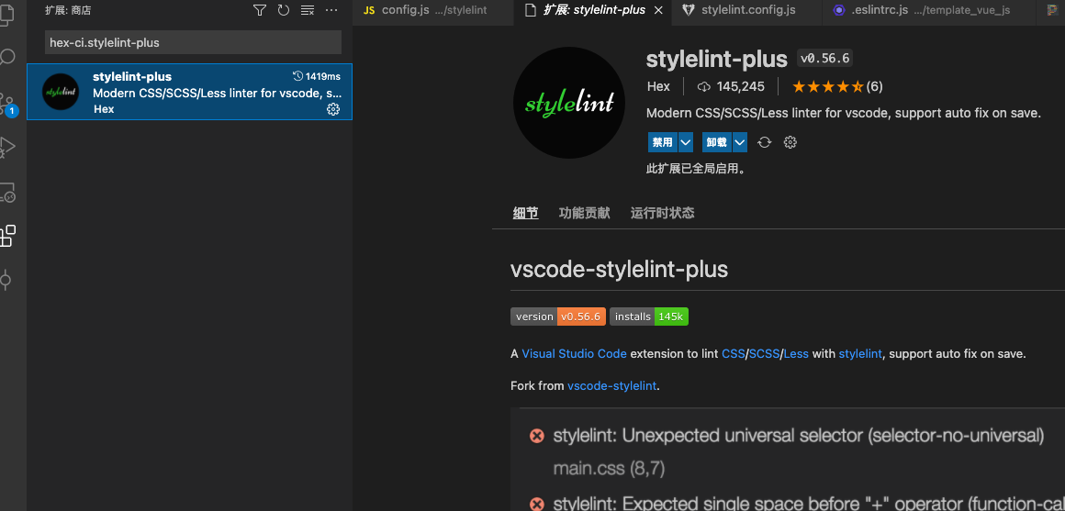Switch to the 细节 tab
The height and width of the screenshot is (511, 1065).
tap(526, 213)
